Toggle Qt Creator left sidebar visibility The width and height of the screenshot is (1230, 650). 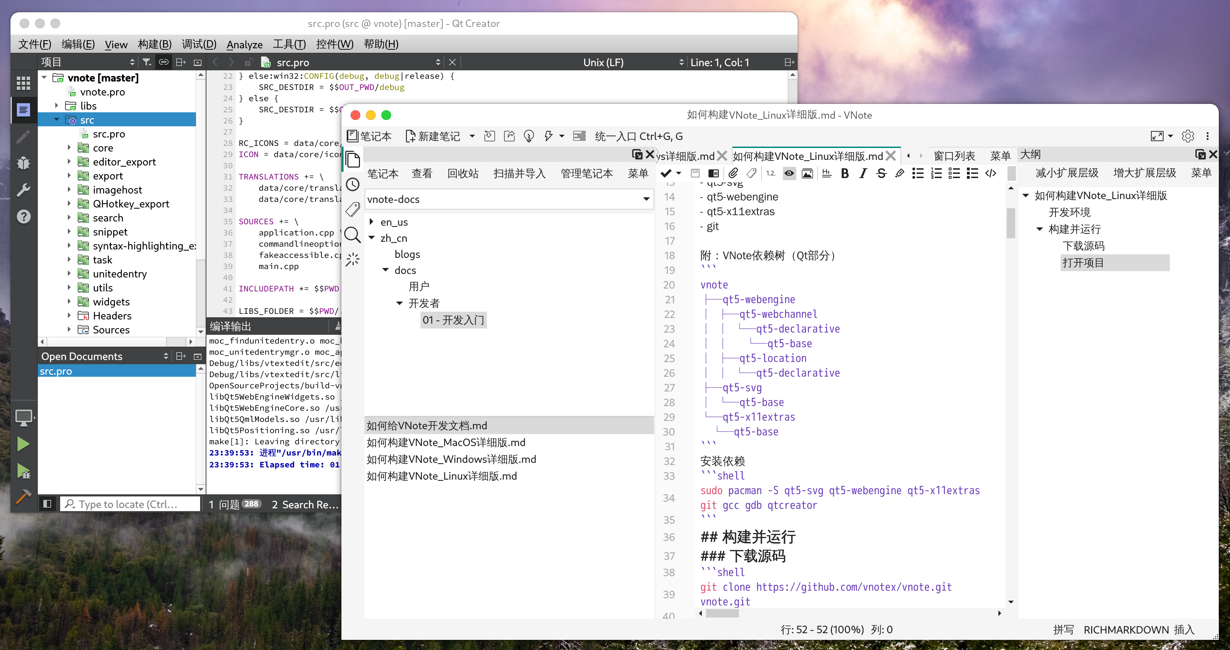47,504
